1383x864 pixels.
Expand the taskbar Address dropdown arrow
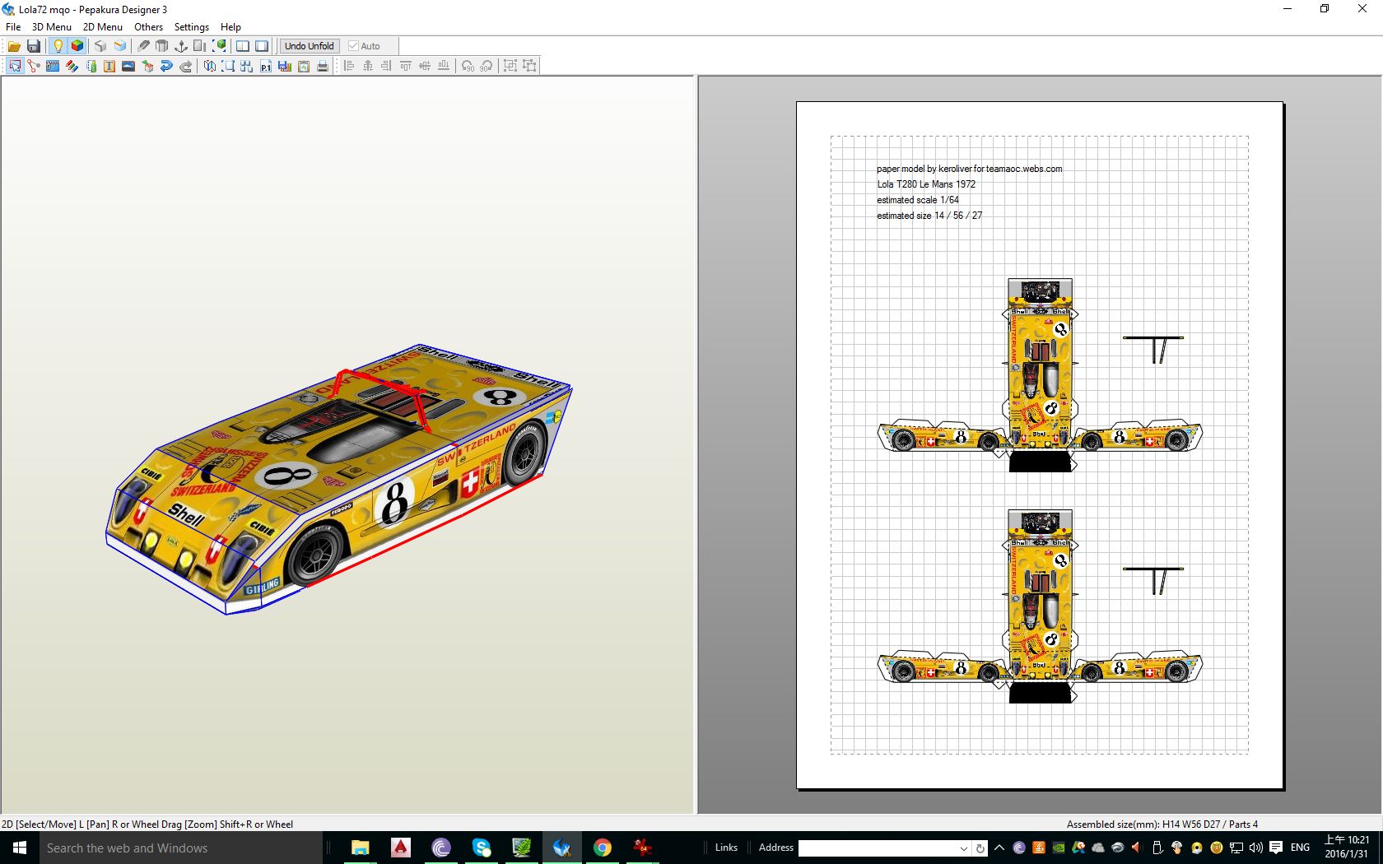(963, 848)
